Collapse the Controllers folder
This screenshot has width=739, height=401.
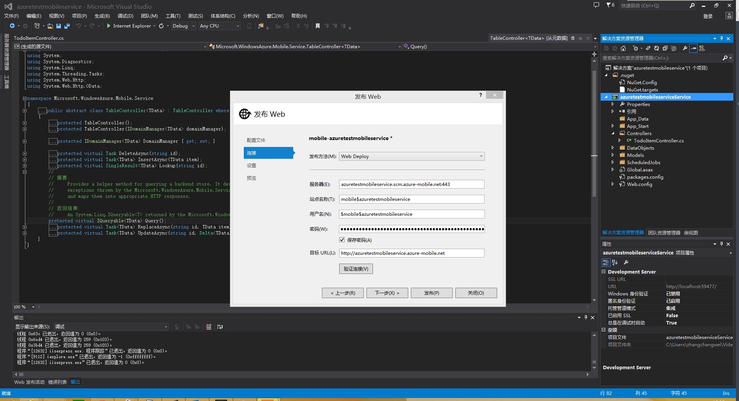coord(613,134)
